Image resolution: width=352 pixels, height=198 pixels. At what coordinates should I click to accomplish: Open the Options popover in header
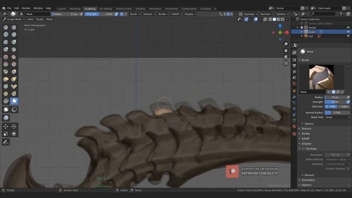click(x=282, y=14)
